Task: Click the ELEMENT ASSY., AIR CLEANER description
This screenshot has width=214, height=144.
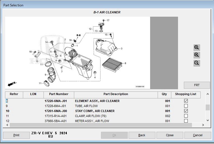Action: pos(97,101)
